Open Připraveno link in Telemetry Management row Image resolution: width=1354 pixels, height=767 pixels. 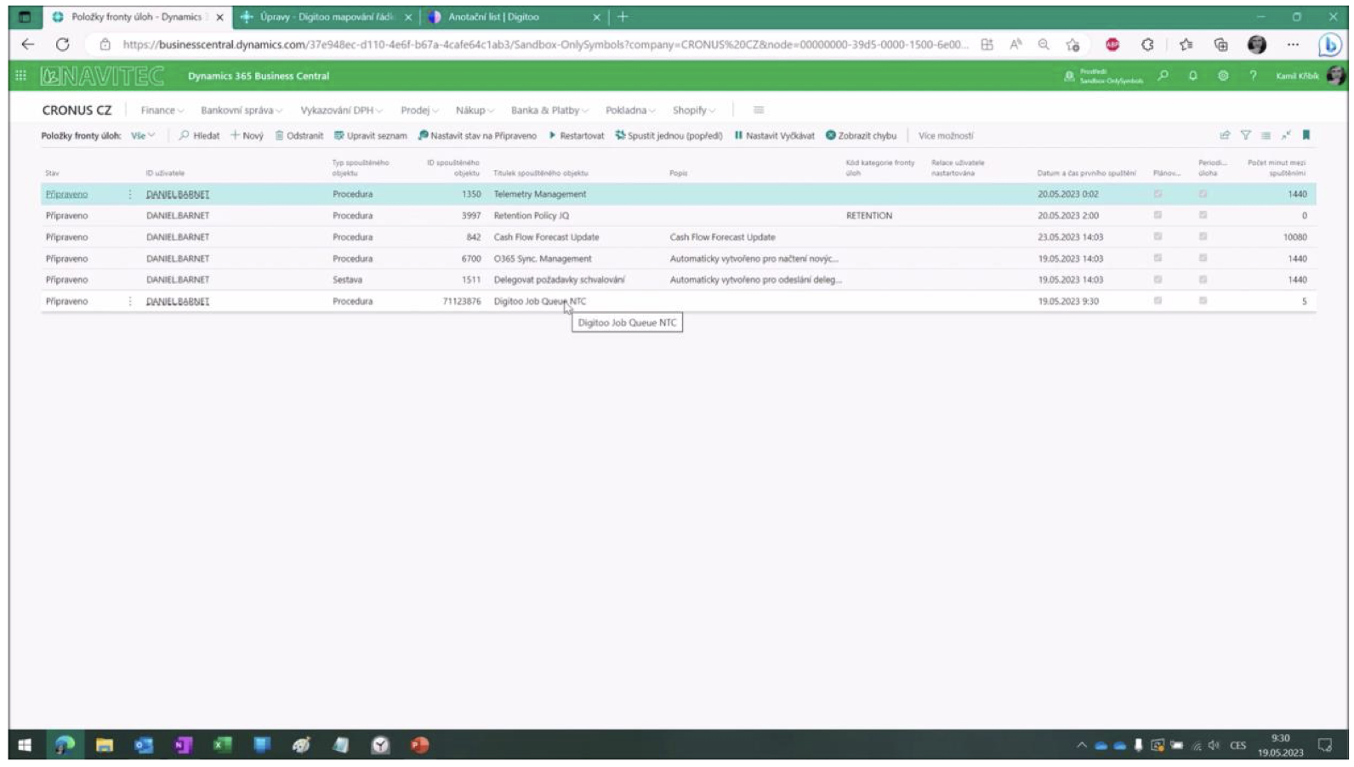click(x=66, y=194)
